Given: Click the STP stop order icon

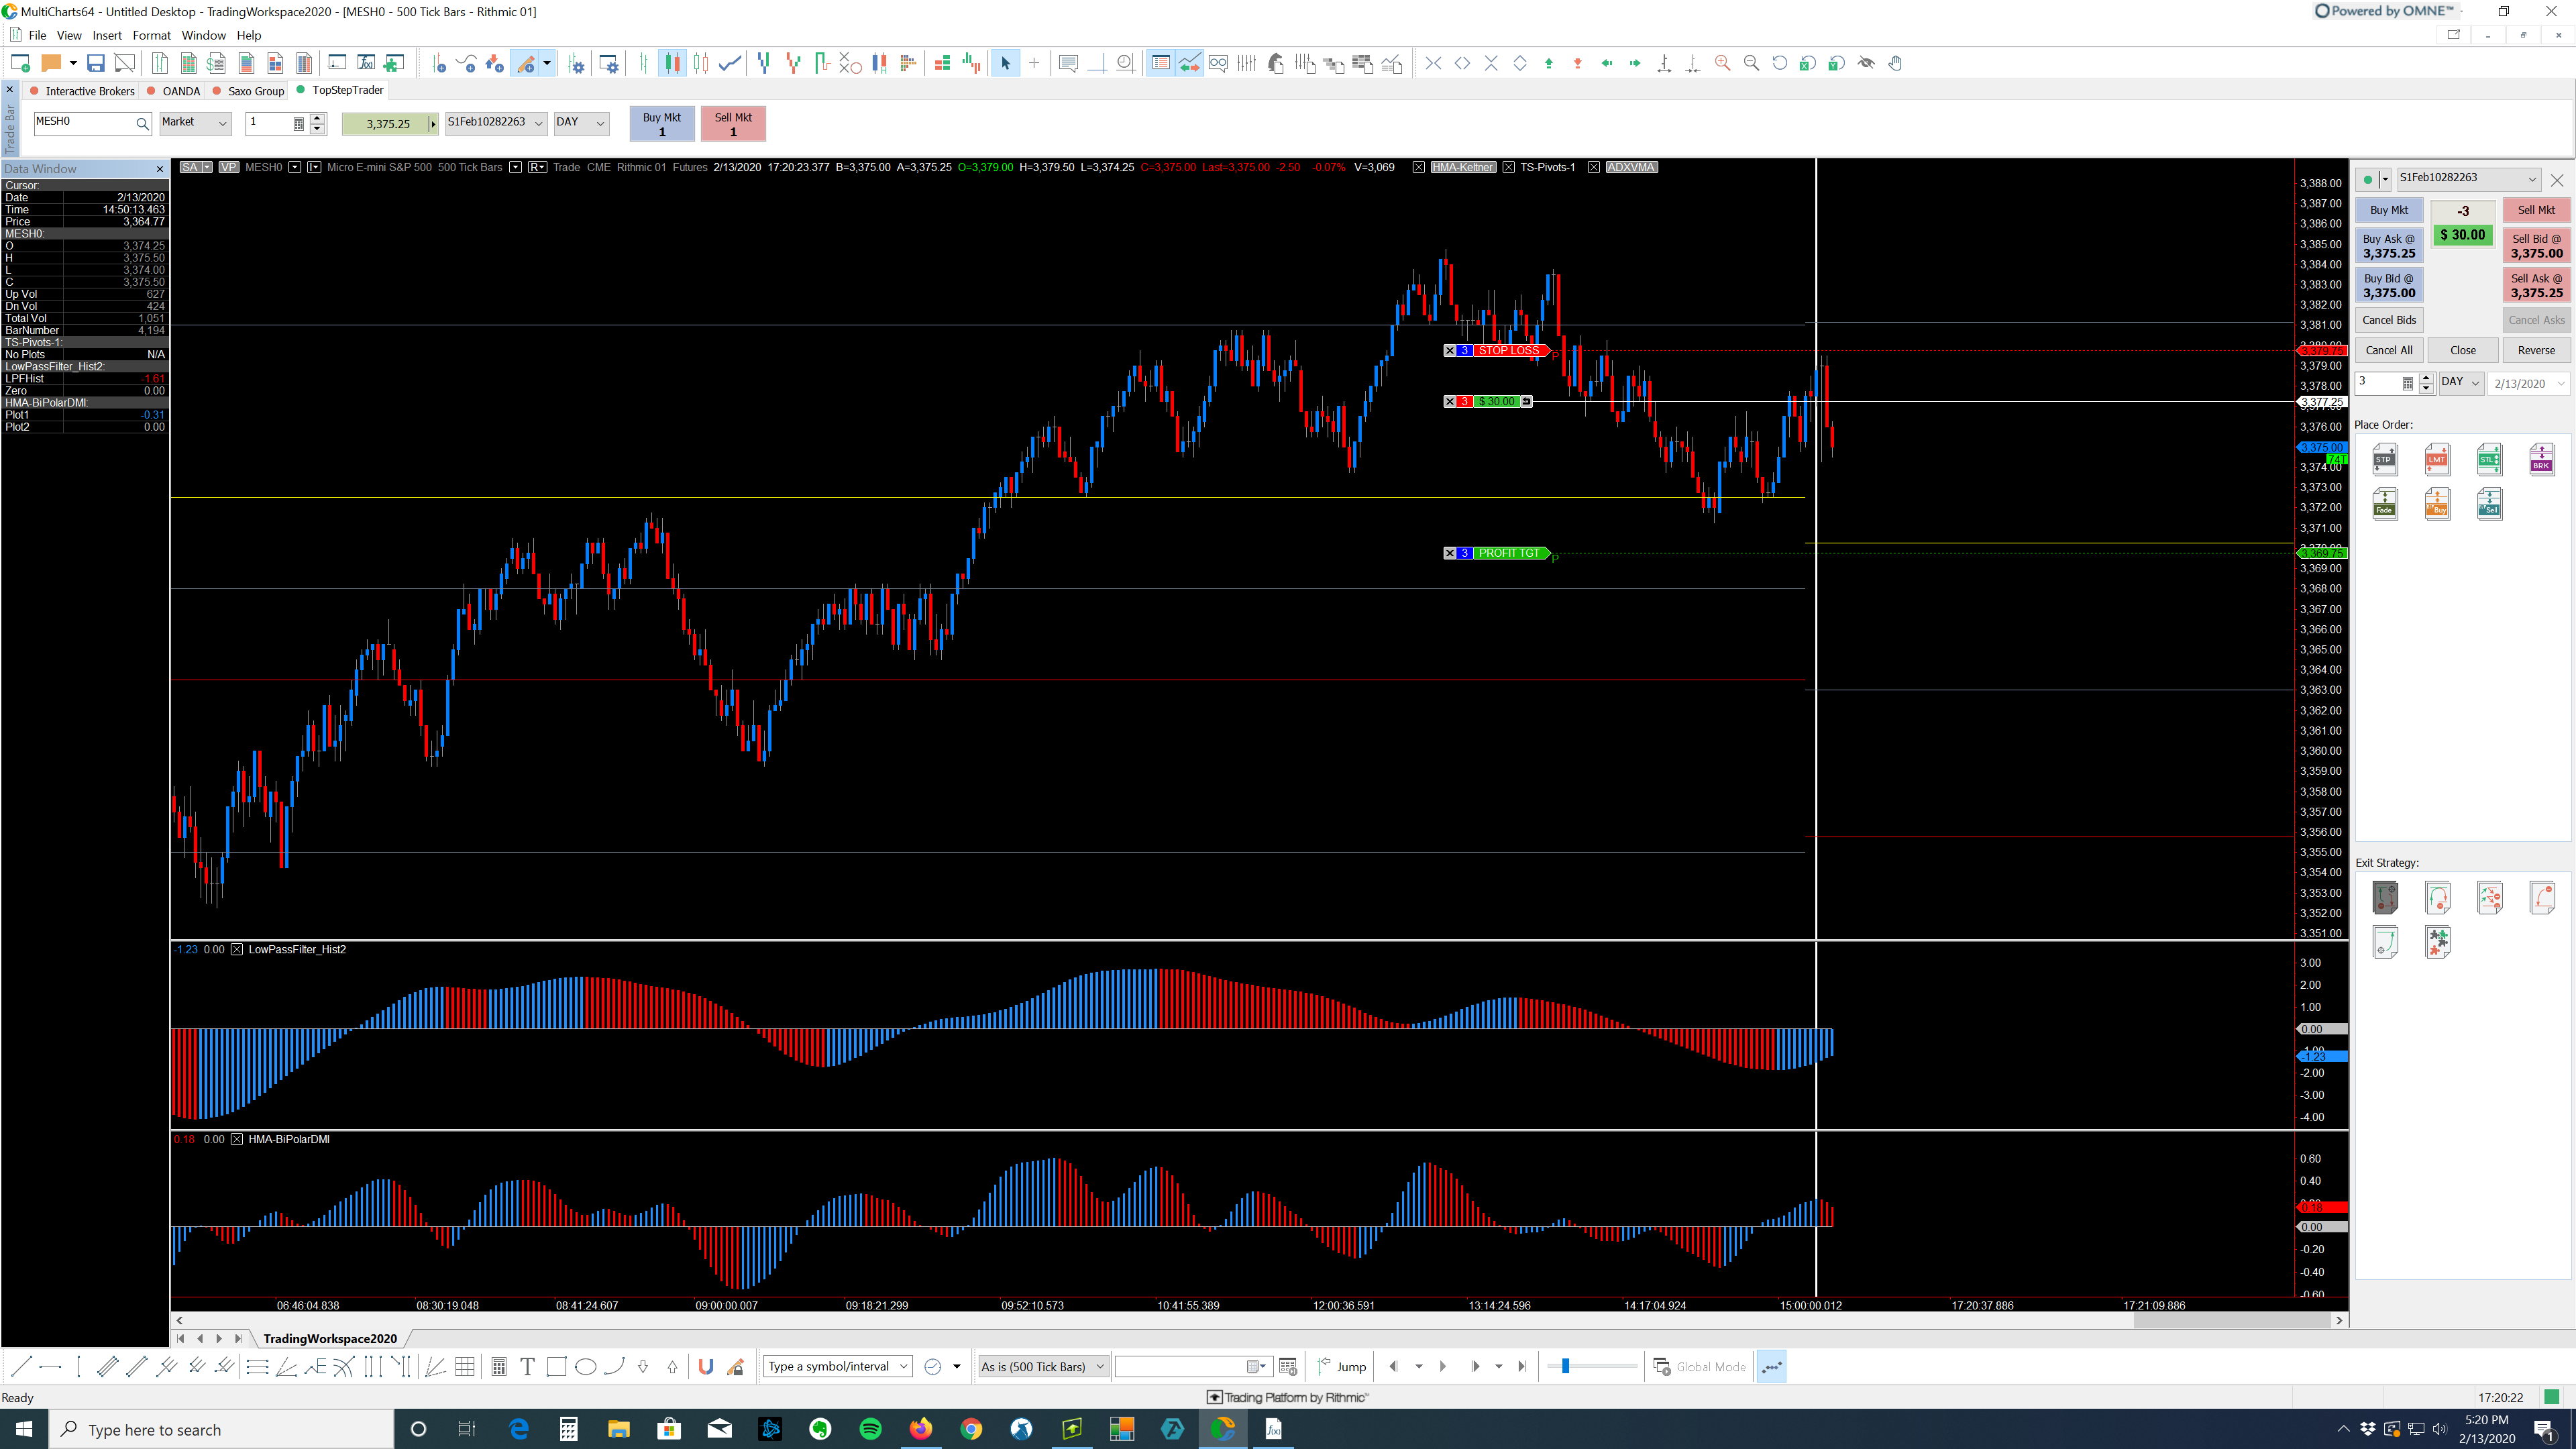Looking at the screenshot, I should click(2384, 460).
